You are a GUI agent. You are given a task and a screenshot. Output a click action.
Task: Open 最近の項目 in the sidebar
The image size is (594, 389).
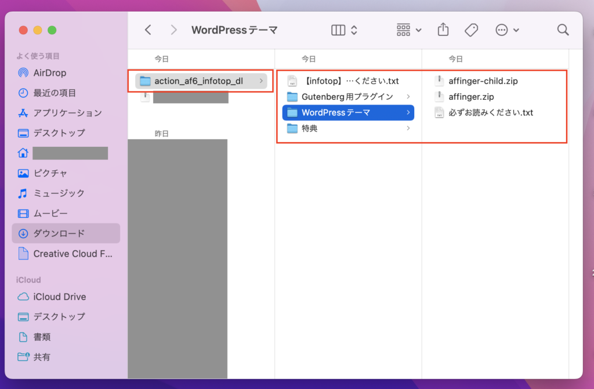66,93
